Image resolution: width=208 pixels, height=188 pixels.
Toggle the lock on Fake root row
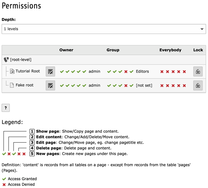tap(198, 85)
